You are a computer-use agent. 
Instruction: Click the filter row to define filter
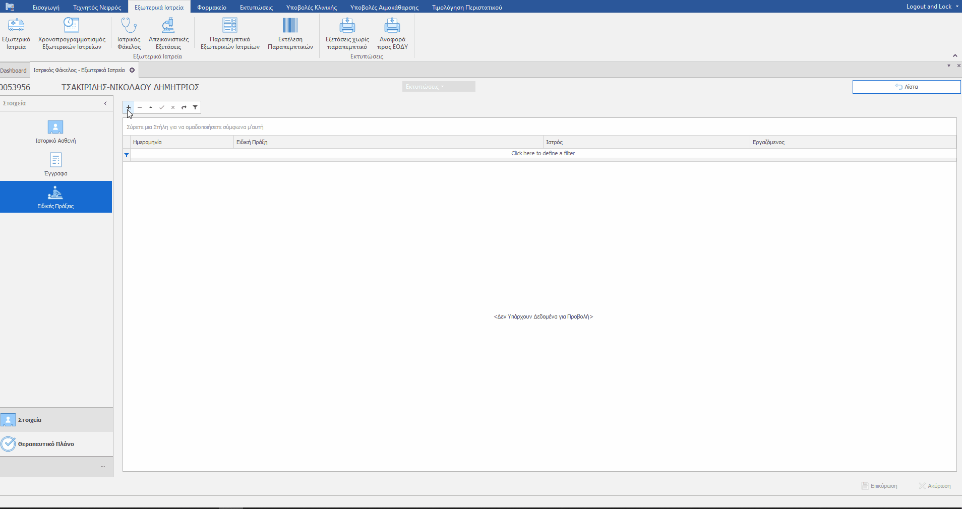tap(543, 153)
